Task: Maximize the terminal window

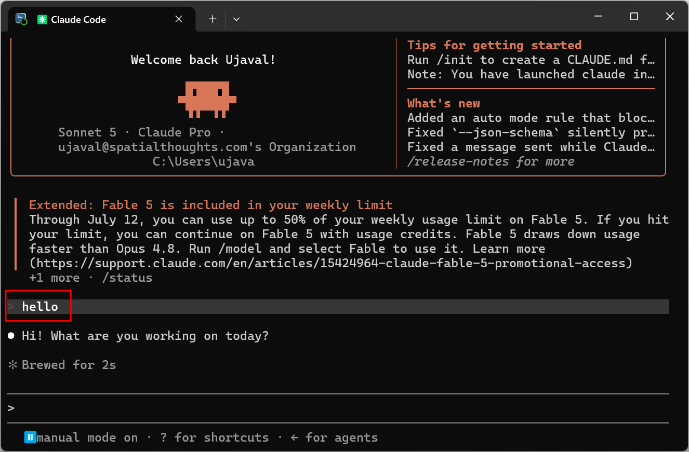Action: tap(634, 17)
